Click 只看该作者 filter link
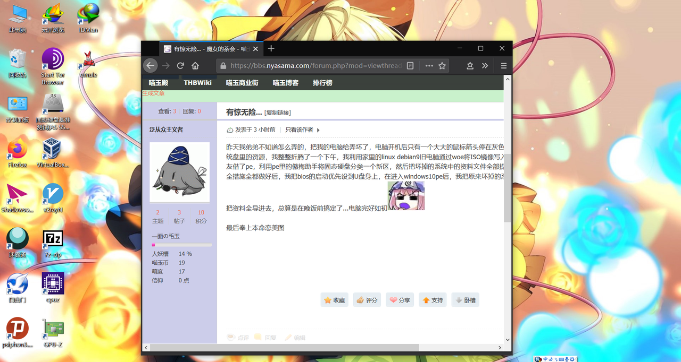This screenshot has width=681, height=362. point(299,130)
